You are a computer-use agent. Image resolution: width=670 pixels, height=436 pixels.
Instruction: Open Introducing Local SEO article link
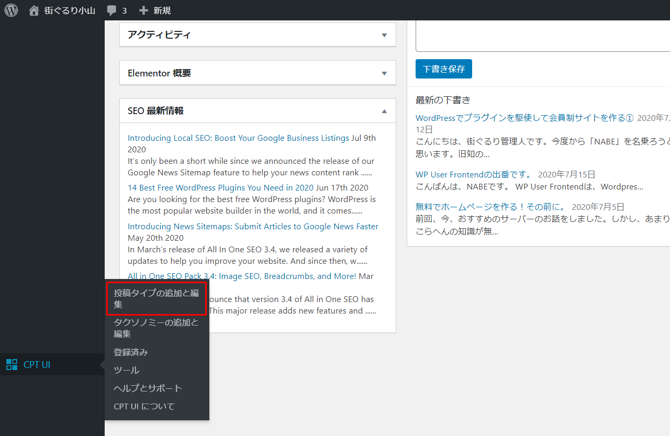point(238,138)
